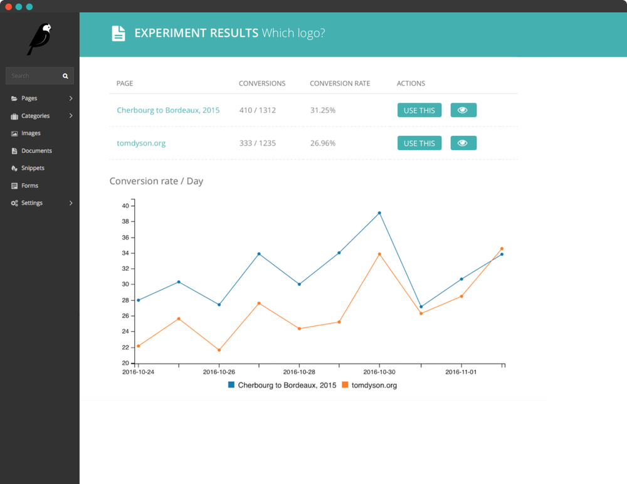Expand the Settings submenu chevron
This screenshot has width=627, height=484.
pyautogui.click(x=71, y=203)
